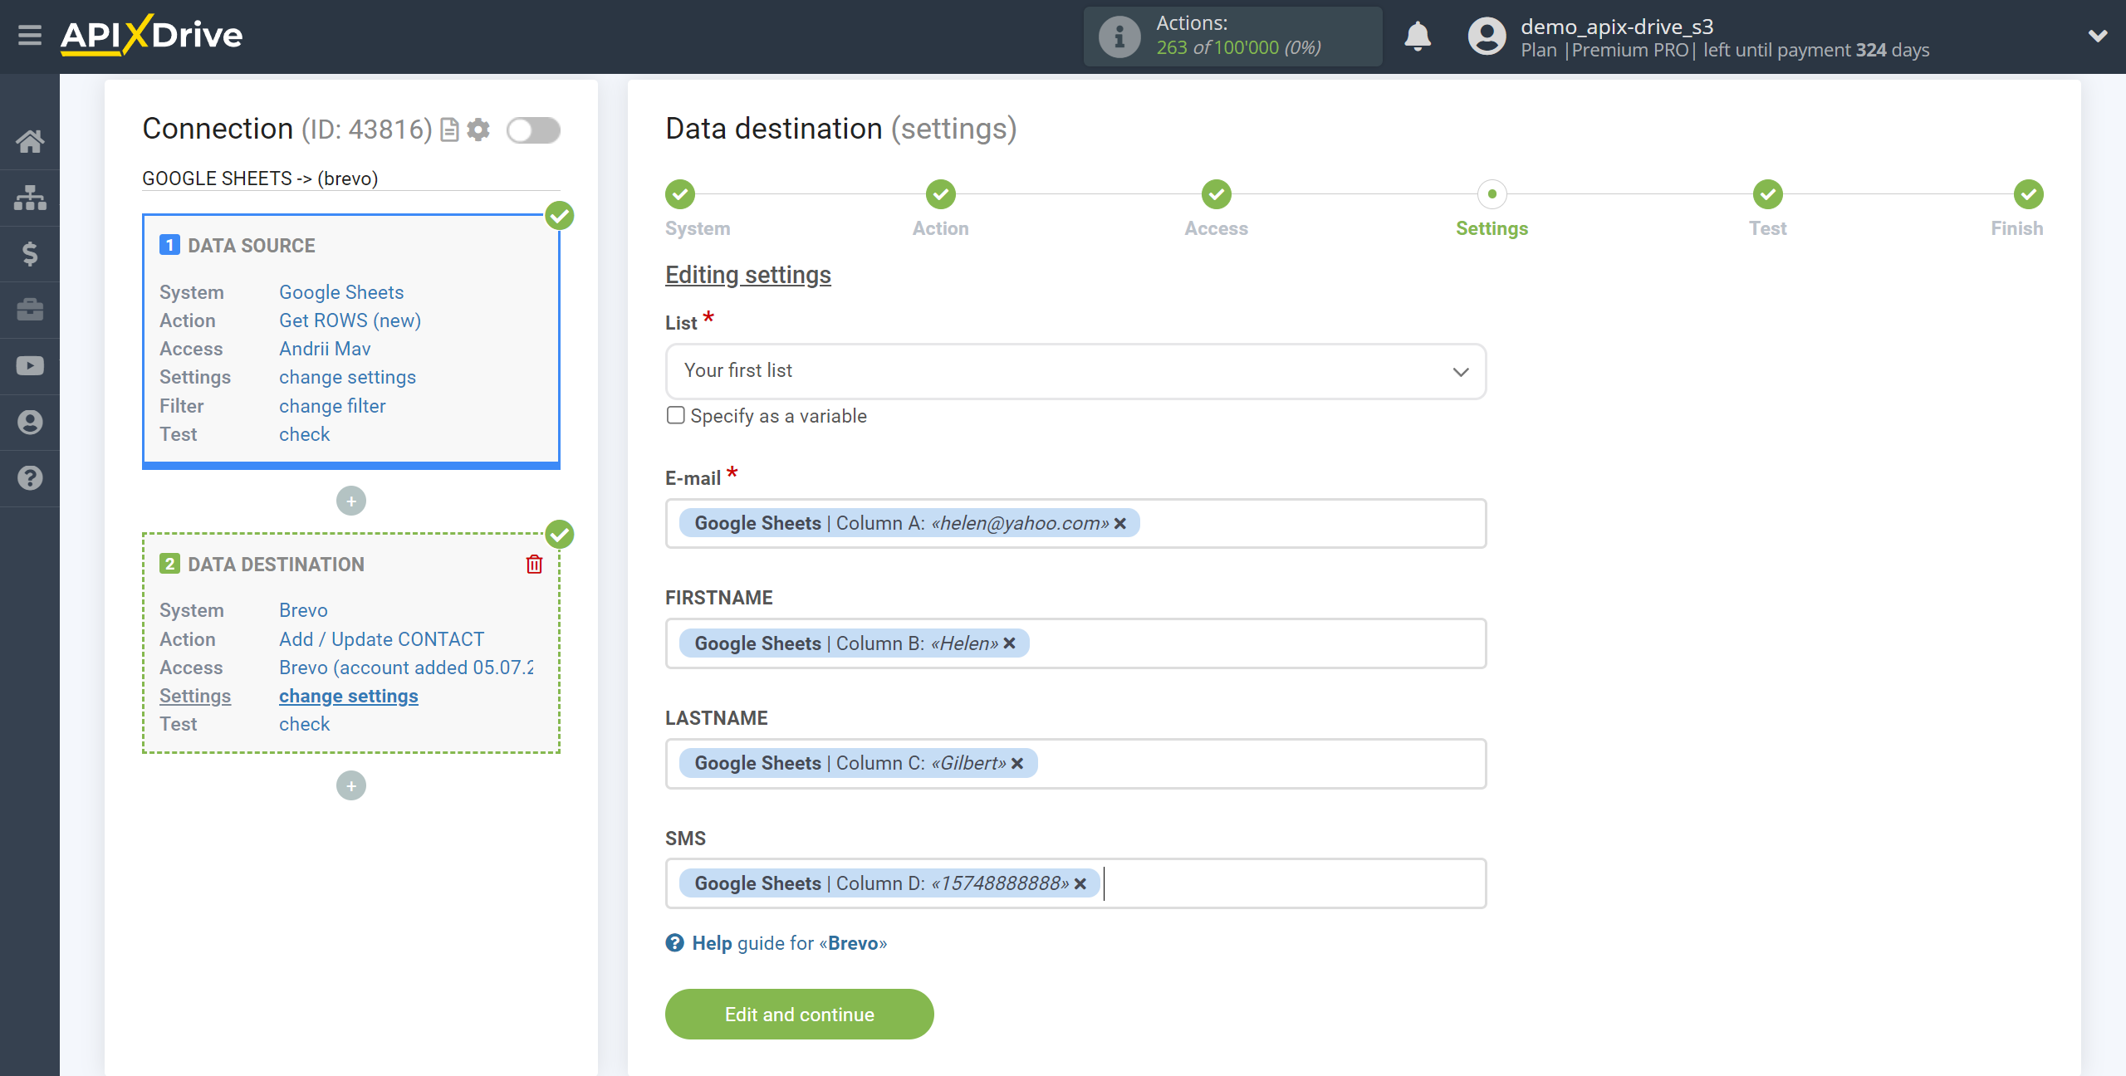Click the actions info icon
The image size is (2126, 1076).
[1119, 37]
